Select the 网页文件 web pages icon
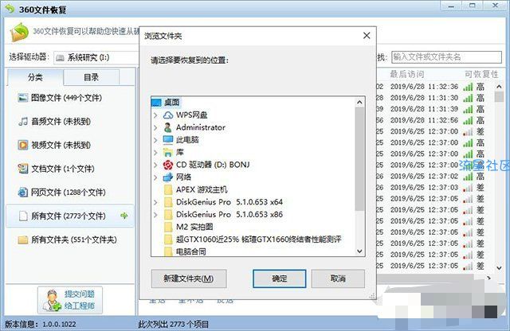The width and height of the screenshot is (510, 331). point(23,193)
